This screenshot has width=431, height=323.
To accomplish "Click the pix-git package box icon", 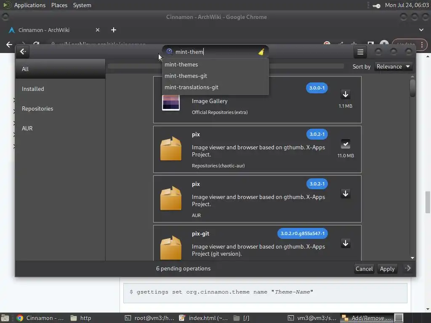I will (171, 247).
